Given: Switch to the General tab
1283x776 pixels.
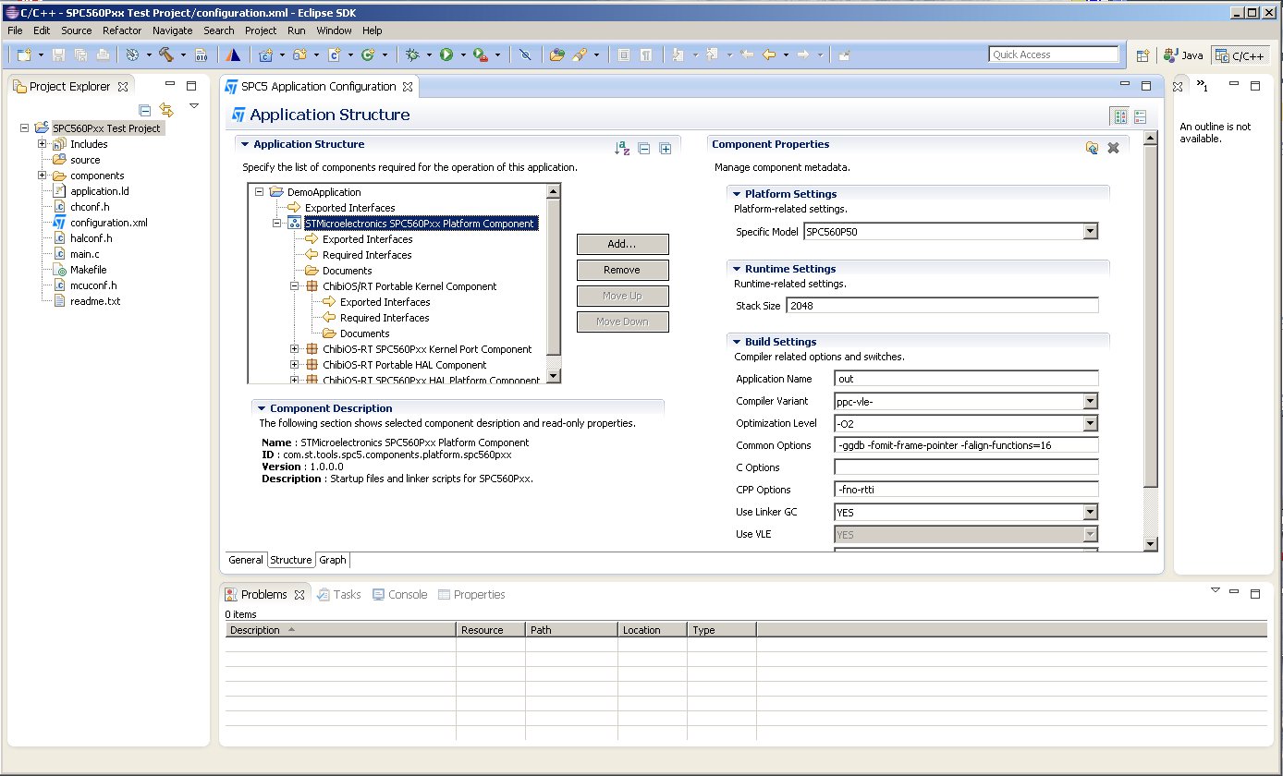Looking at the screenshot, I should (x=246, y=560).
